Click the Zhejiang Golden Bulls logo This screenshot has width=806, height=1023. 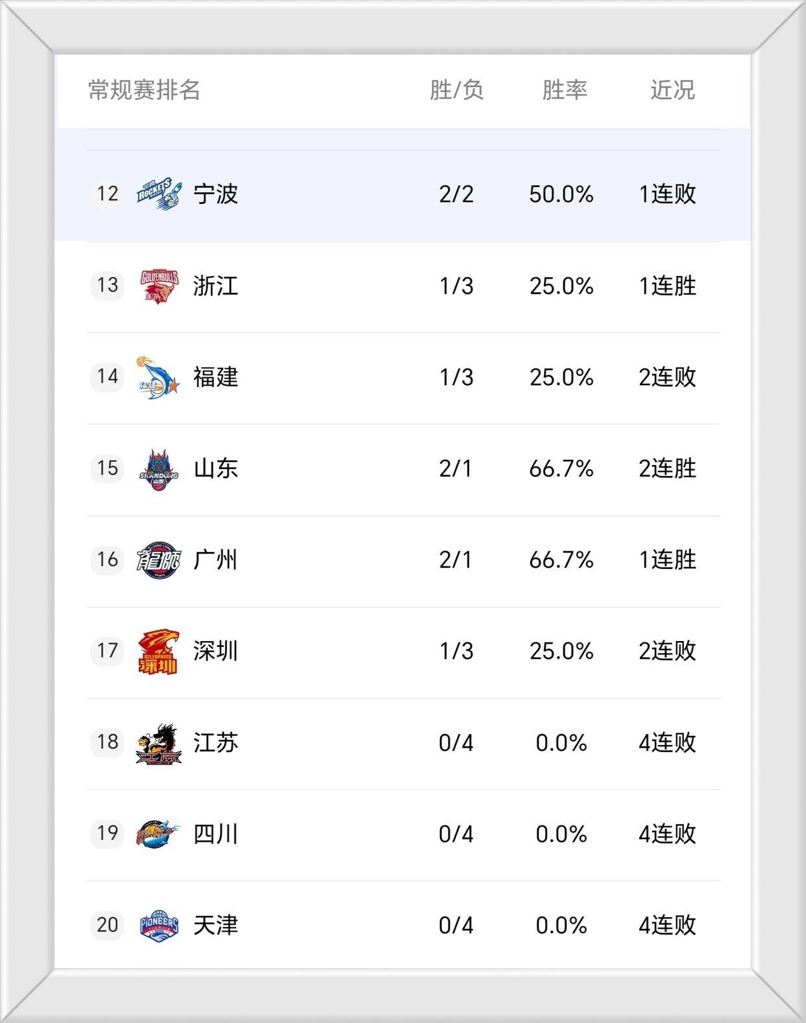click(158, 285)
